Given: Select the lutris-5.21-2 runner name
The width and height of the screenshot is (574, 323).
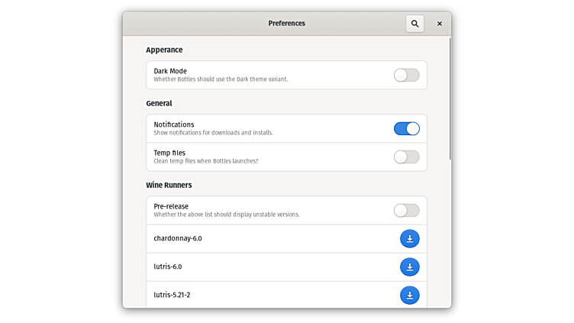Looking at the screenshot, I should coord(172,295).
